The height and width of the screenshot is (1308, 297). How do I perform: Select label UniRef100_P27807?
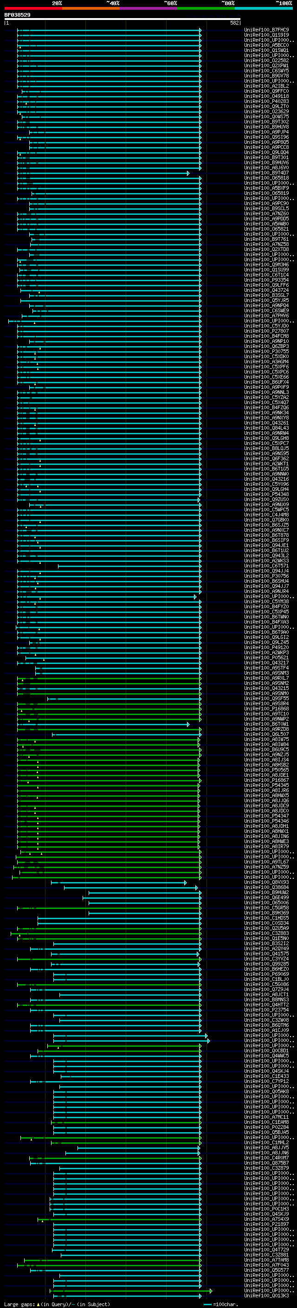tap(266, 331)
